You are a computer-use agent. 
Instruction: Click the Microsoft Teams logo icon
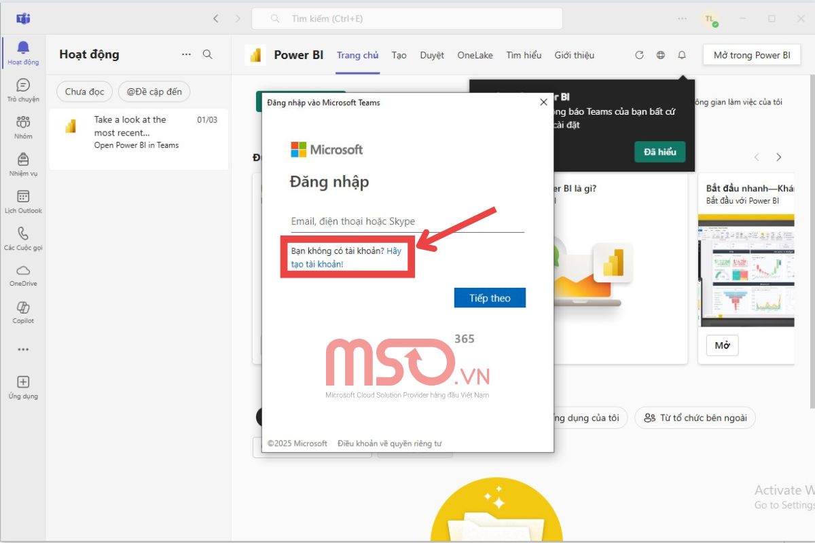click(x=23, y=18)
